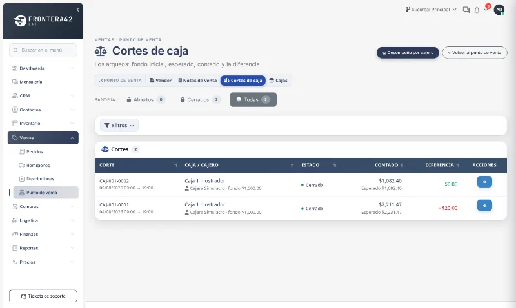The height and width of the screenshot is (308, 516).
Task: Click the Buscar en el menú search field
Action: pyautogui.click(x=43, y=50)
